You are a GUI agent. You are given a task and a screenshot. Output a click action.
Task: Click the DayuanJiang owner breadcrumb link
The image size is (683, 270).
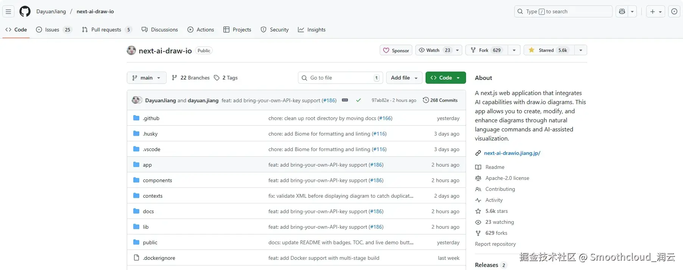click(x=51, y=11)
